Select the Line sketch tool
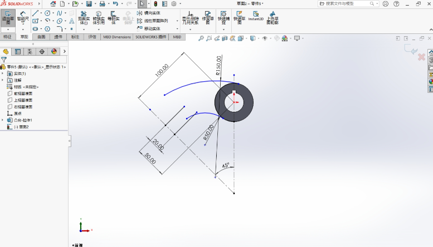The height and width of the screenshot is (247, 433). [35, 13]
